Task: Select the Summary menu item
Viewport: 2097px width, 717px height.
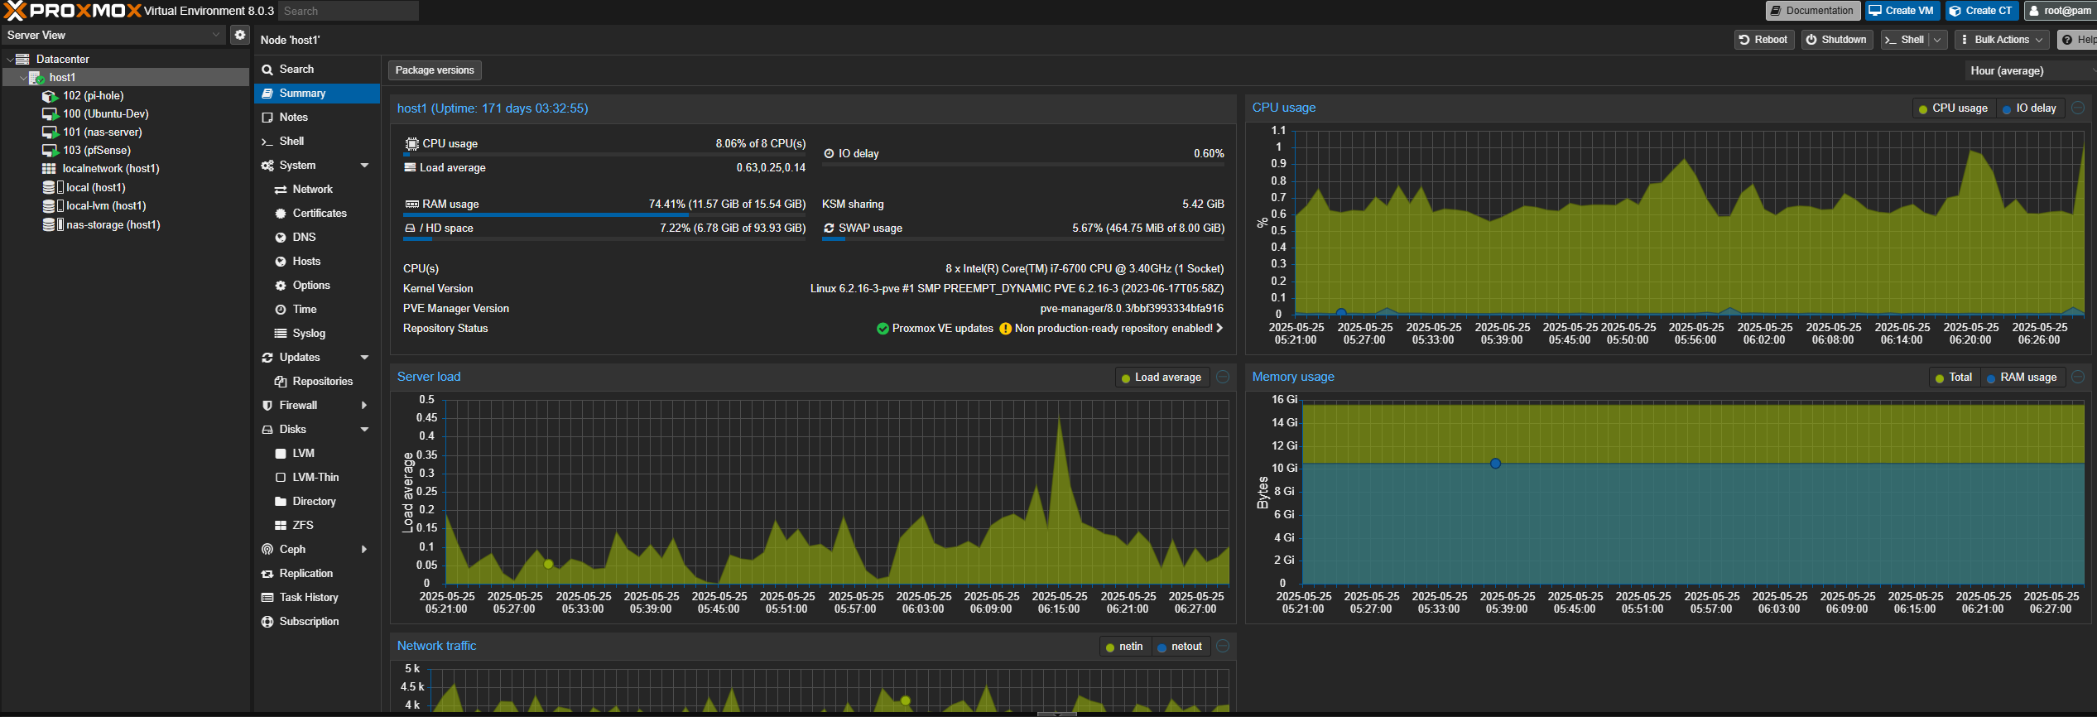Action: [302, 94]
